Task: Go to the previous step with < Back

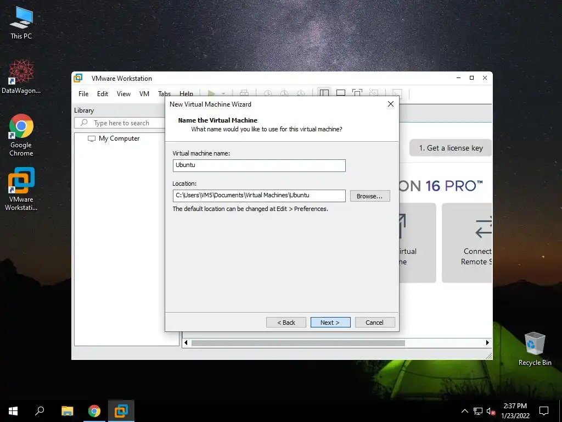Action: [x=286, y=322]
